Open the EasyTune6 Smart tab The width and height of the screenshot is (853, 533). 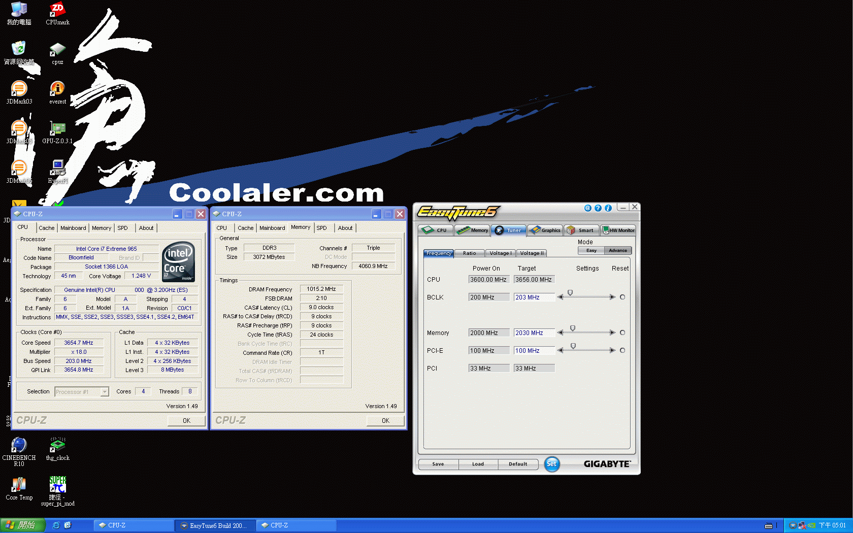[x=581, y=230]
